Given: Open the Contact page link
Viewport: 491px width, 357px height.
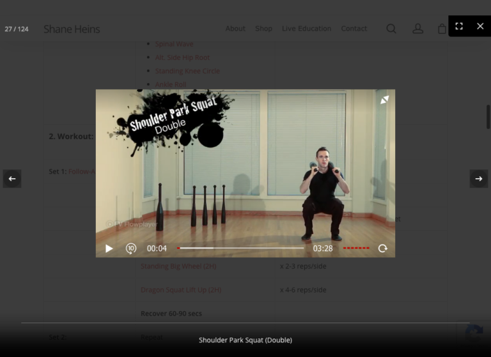Looking at the screenshot, I should click(354, 29).
